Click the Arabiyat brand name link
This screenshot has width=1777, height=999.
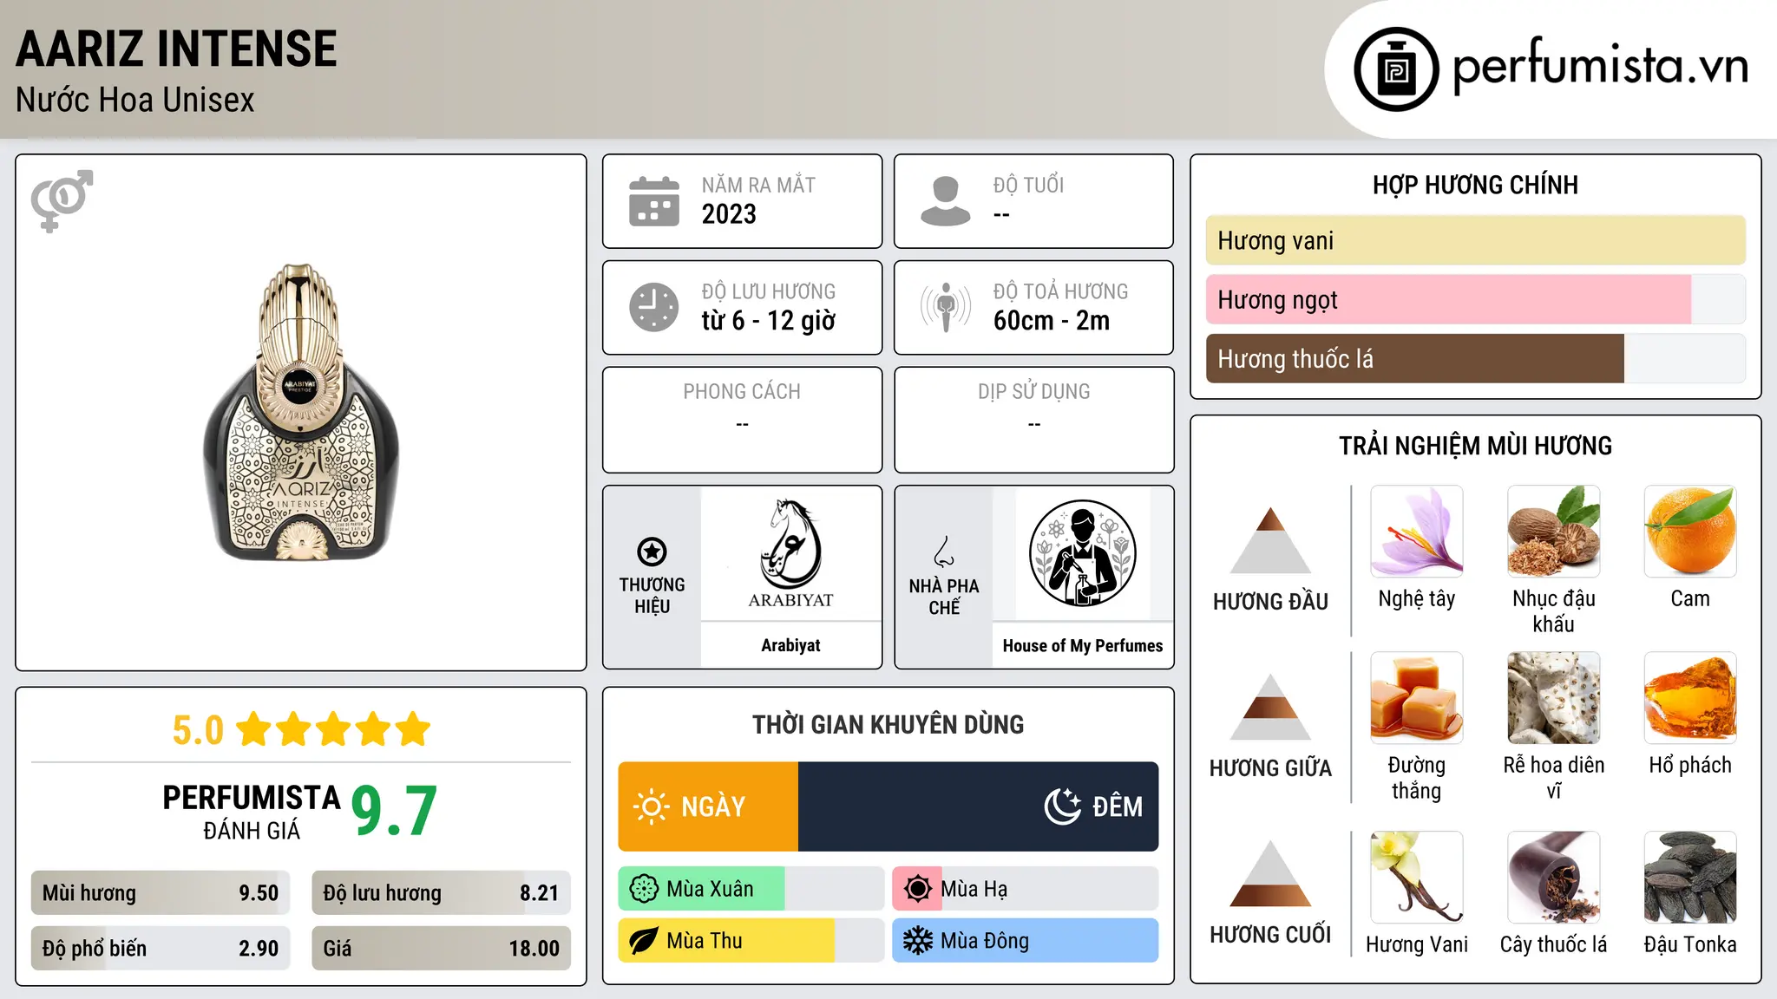[x=790, y=645]
